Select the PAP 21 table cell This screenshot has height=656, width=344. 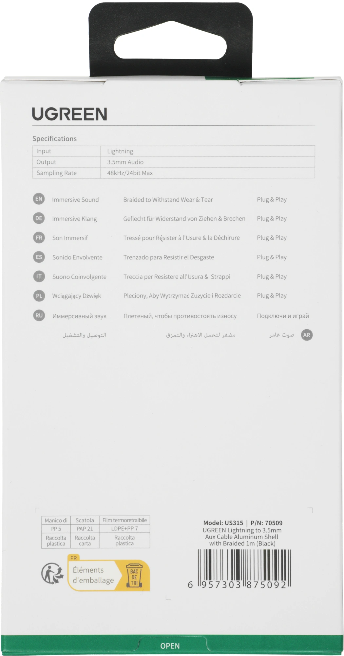pos(85,528)
